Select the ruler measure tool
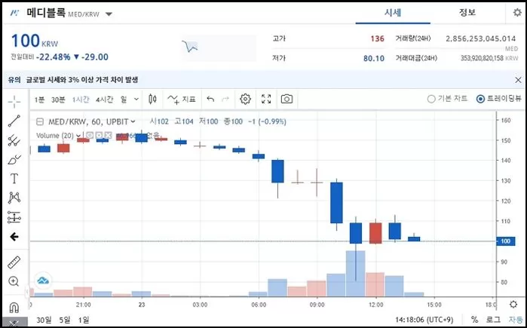Image resolution: width=527 pixels, height=328 pixels. pyautogui.click(x=14, y=262)
